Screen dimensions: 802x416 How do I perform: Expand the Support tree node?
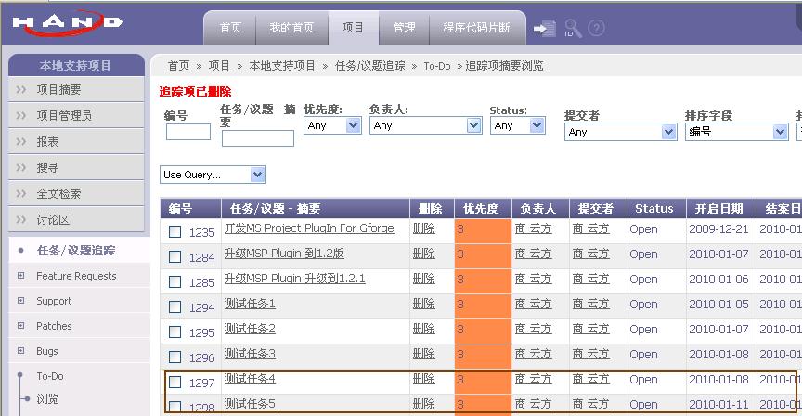pos(21,301)
